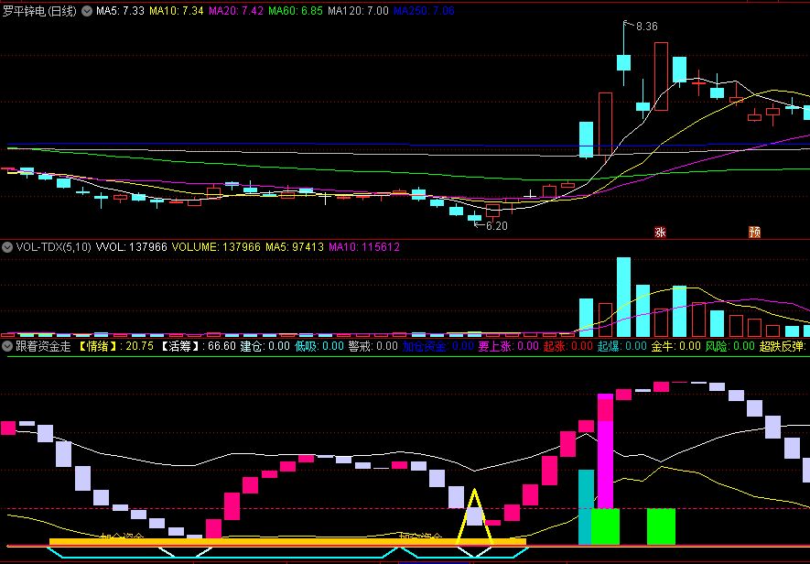Click the tallest cyan volume bar
This screenshot has height=564, width=810.
click(623, 298)
